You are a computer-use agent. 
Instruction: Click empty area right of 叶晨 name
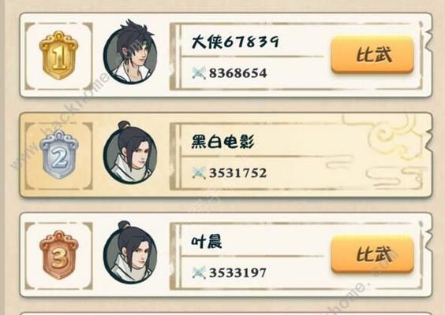coord(272,242)
